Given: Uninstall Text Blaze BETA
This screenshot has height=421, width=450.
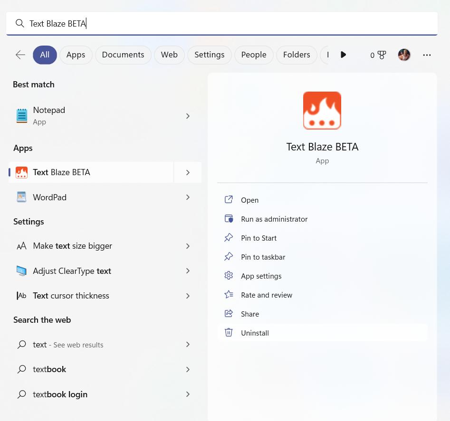Looking at the screenshot, I should [x=322, y=333].
